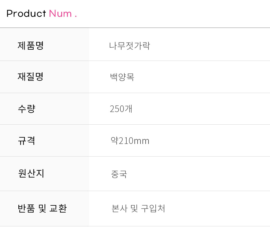Click 및 between 본사 and 구입처

(x=134, y=208)
